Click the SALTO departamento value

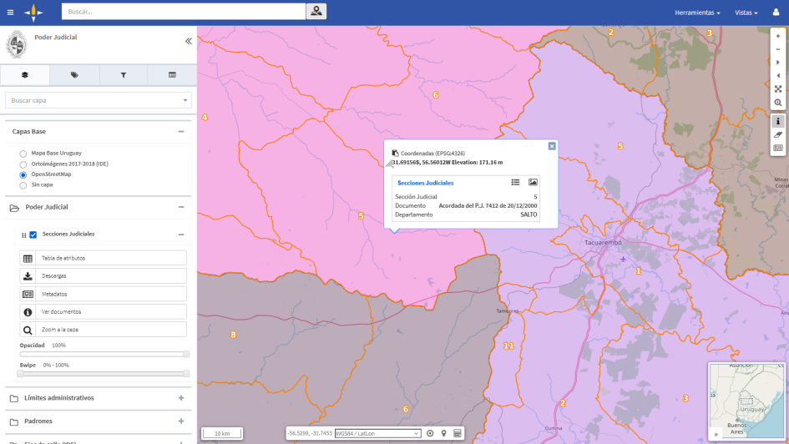(x=529, y=214)
